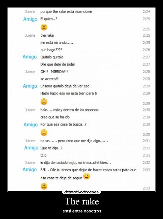Image resolution: width=163 pixels, height=219 pixels.
Task: Click the 'The rake' poster title
Action: coord(82,201)
